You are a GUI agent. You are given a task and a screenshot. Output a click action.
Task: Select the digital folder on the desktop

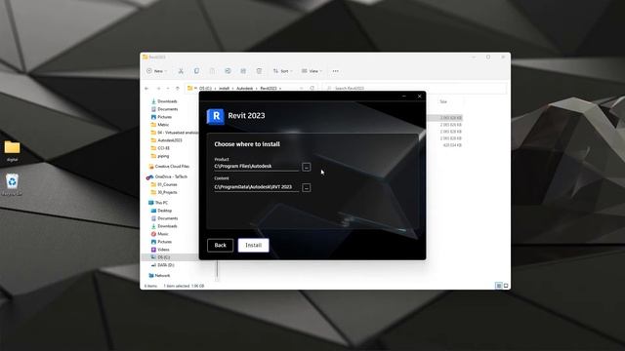(12, 151)
